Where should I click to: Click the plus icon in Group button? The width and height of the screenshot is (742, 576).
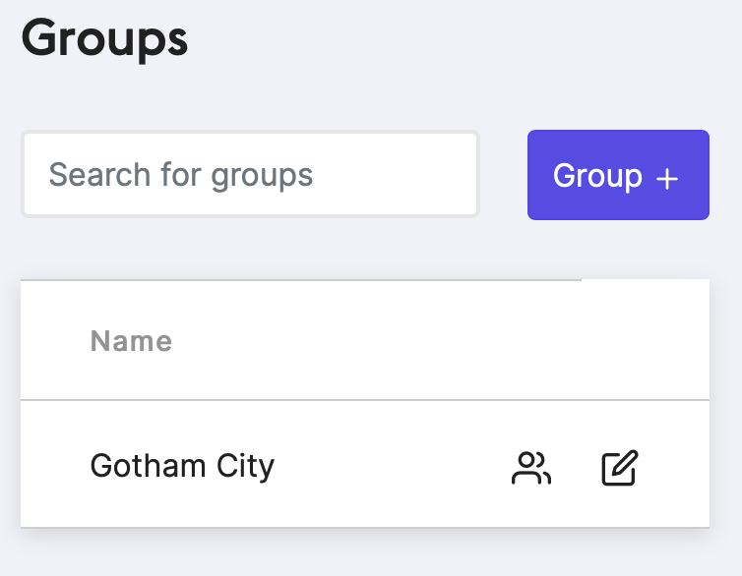667,179
